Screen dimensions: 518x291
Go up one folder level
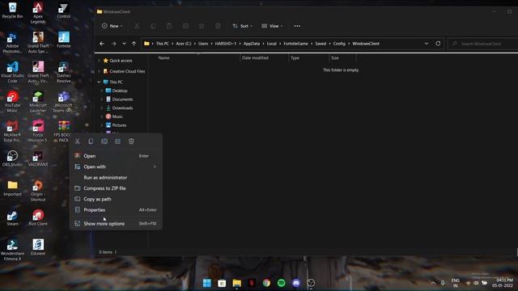click(134, 44)
